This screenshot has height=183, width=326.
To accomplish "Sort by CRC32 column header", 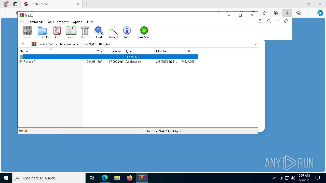I will (x=189, y=51).
